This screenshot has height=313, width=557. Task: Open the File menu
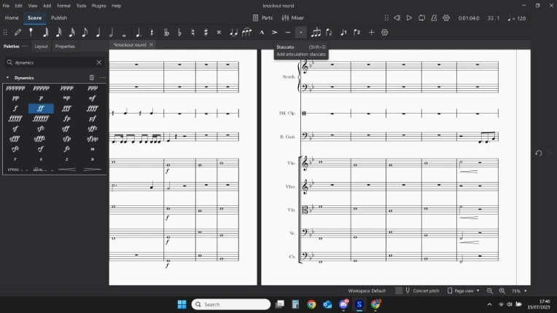click(x=6, y=6)
